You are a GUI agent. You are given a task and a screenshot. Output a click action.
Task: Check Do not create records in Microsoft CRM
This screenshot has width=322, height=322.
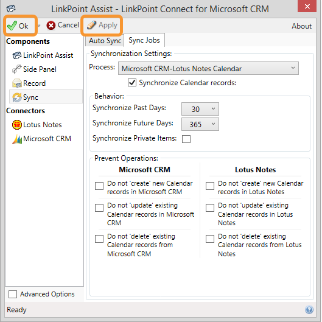tap(99, 186)
